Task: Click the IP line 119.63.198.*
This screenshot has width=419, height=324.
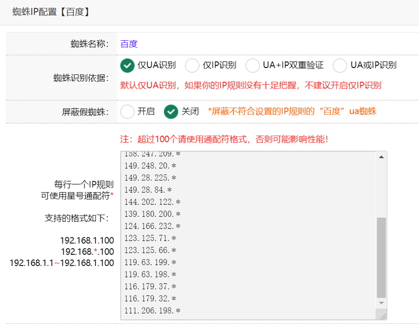Action: 150,274
